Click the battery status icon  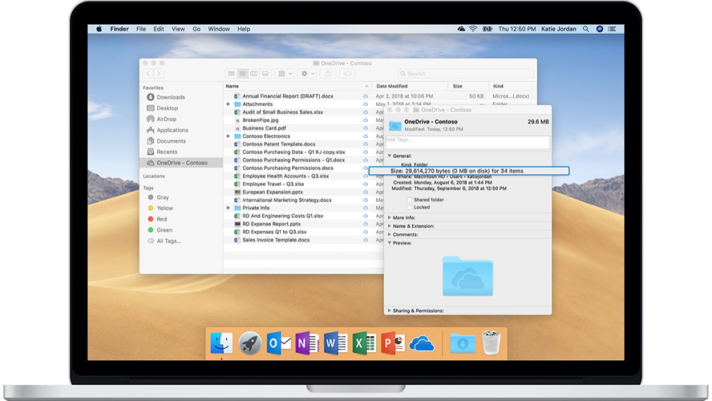(487, 29)
